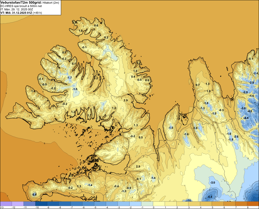Click the '-12' label in the color legend

[13, 207]
